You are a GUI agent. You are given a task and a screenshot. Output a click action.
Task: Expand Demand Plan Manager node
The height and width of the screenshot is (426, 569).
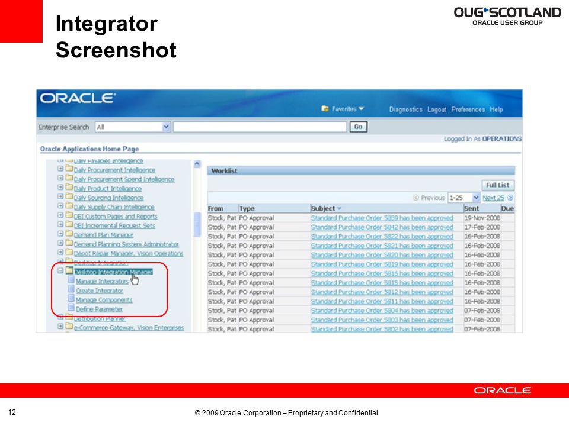(60, 234)
